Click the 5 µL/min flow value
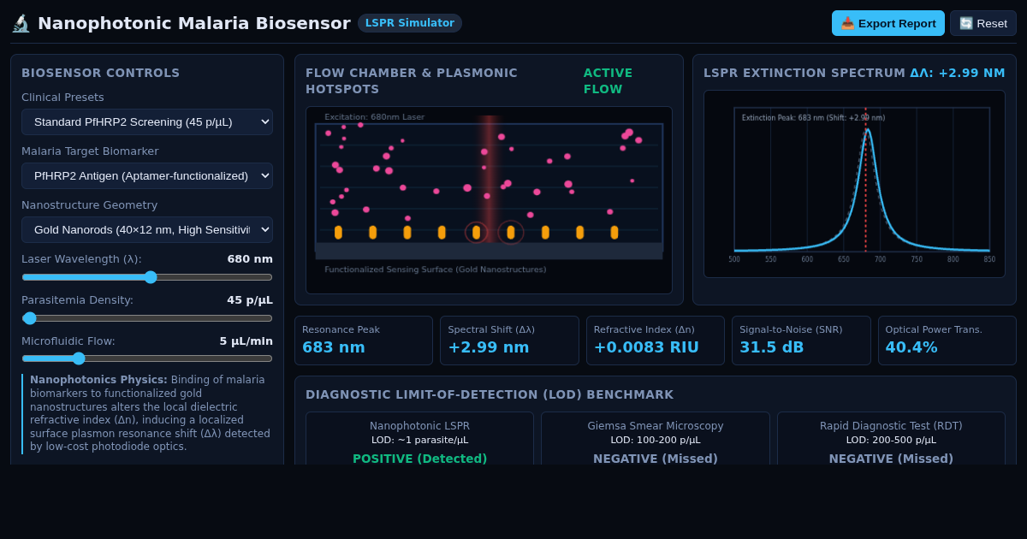 point(246,341)
